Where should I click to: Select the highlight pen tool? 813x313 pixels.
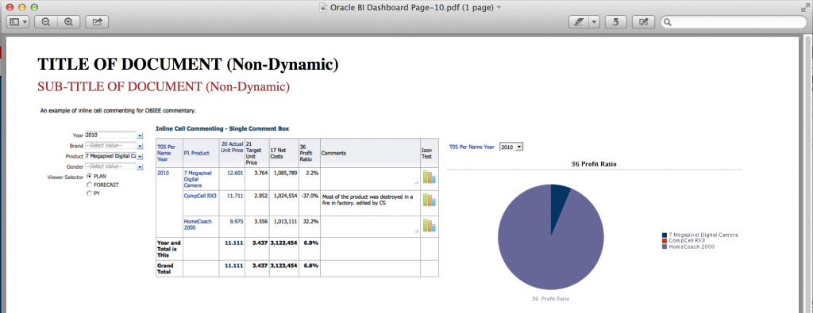point(579,22)
